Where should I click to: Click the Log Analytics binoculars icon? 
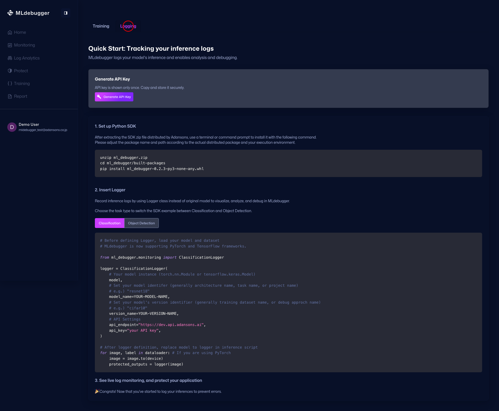pyautogui.click(x=10, y=58)
